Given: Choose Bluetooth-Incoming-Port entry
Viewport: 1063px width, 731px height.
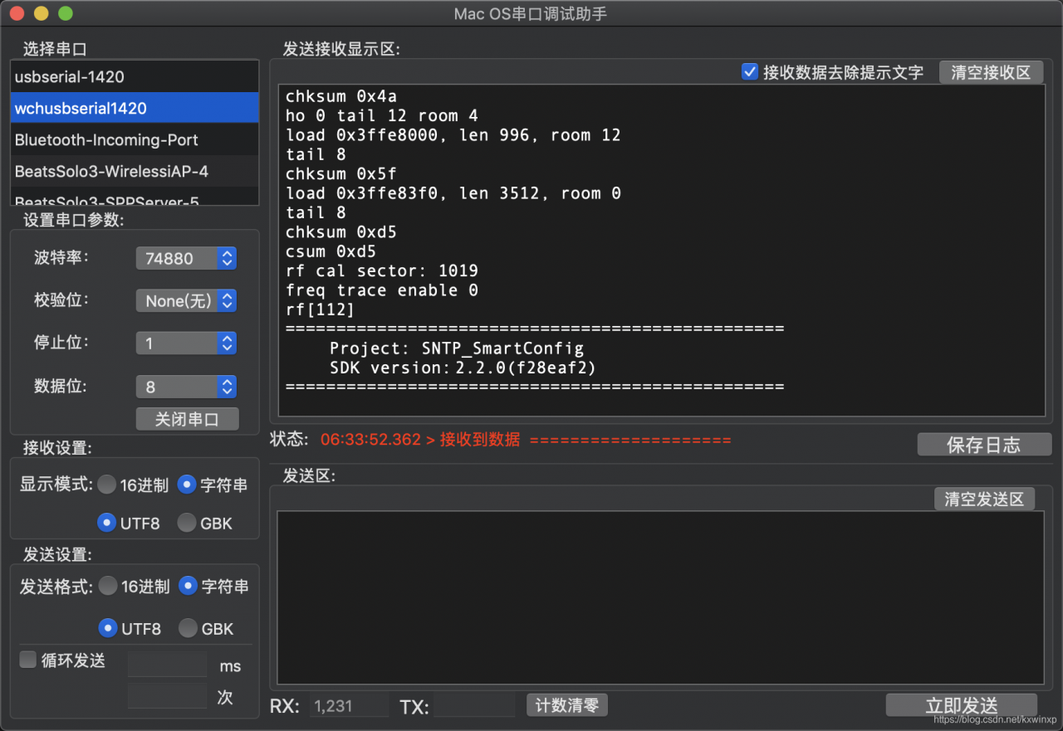Looking at the screenshot, I should coord(135,139).
